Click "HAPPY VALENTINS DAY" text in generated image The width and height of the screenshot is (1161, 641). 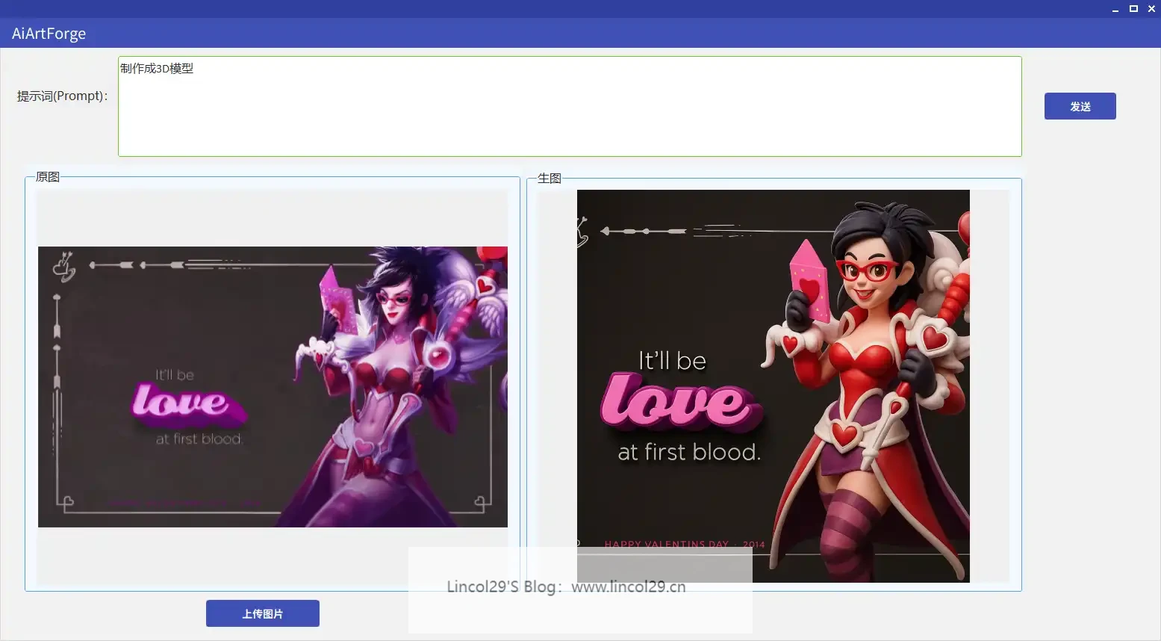[666, 544]
